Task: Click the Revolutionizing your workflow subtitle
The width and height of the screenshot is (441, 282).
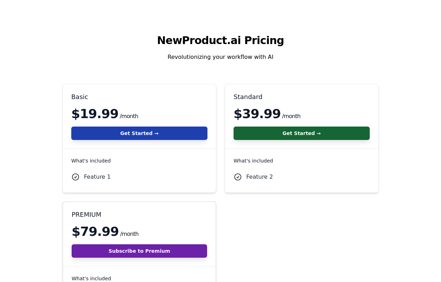Action: 220,57
